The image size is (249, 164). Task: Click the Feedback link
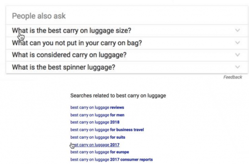coord(233,77)
